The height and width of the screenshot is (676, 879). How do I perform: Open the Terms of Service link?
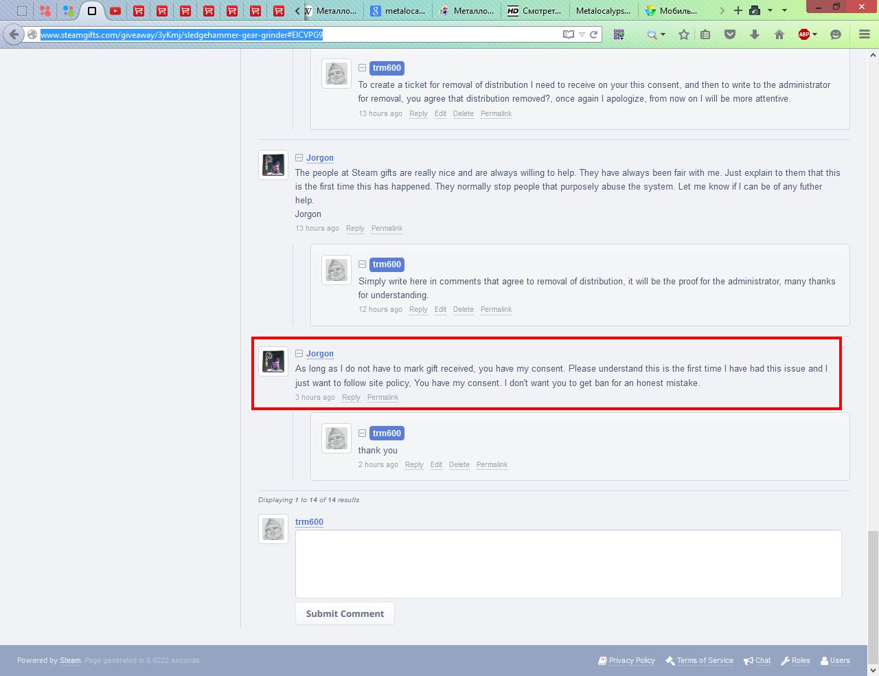(x=705, y=660)
